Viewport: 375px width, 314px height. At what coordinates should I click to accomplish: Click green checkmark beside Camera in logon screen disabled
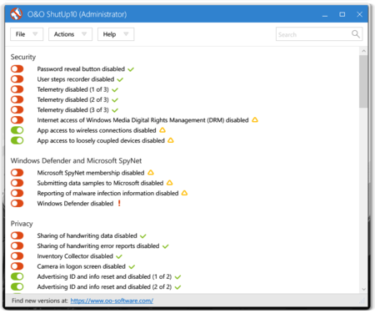[132, 266]
